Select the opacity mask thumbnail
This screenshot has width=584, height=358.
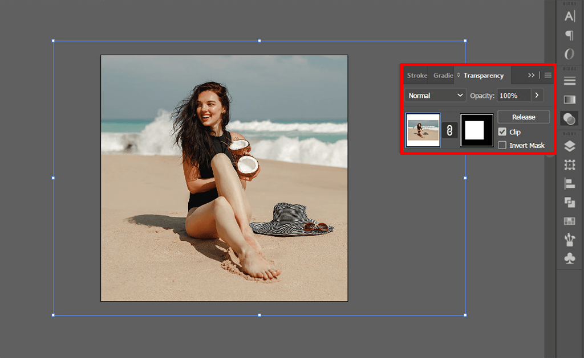[476, 130]
